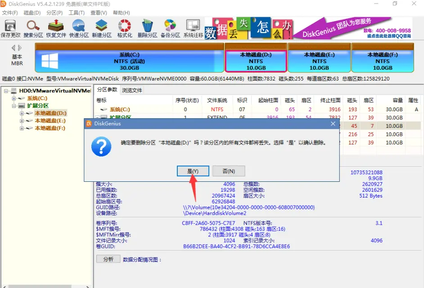Viewport: 424px width, 288px height.
Task: Click the DiskGenius service banner ad
Action: (x=308, y=28)
